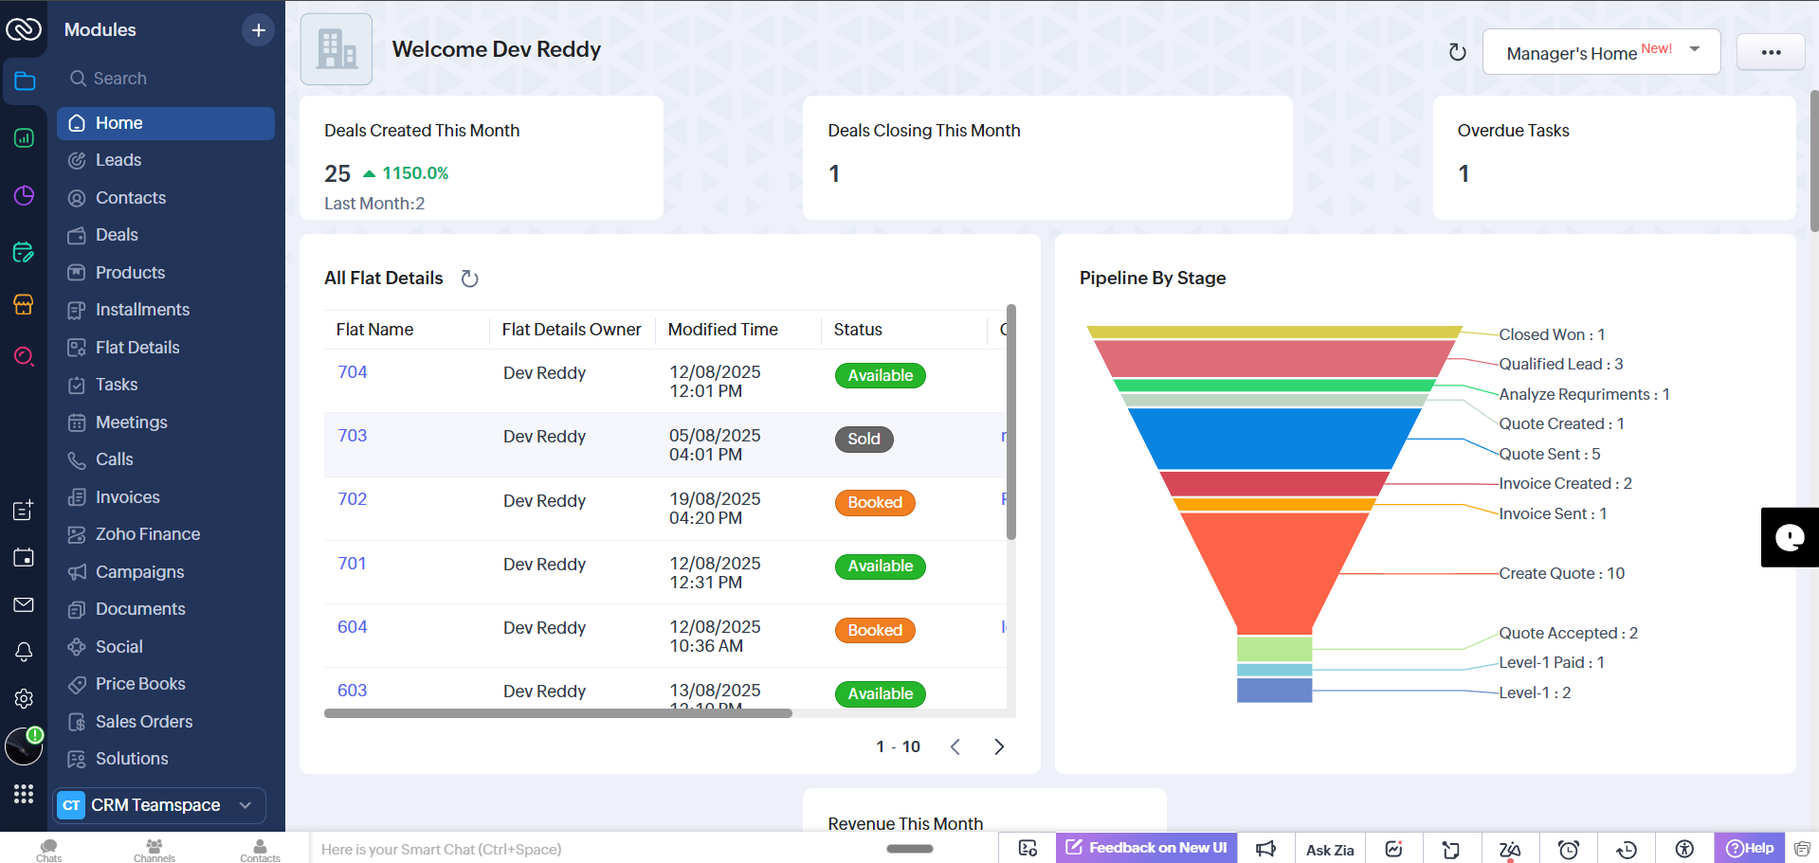Click the dashboard refresh icon beside Manager's Home
1819x863 pixels.
(1457, 53)
